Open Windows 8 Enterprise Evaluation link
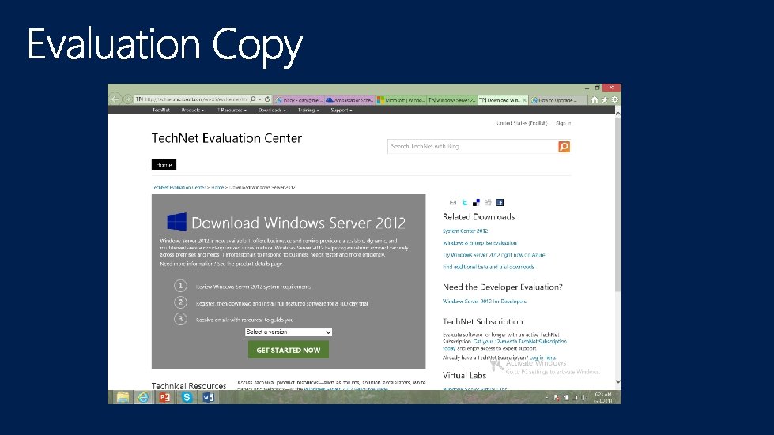The image size is (774, 435). tap(480, 243)
